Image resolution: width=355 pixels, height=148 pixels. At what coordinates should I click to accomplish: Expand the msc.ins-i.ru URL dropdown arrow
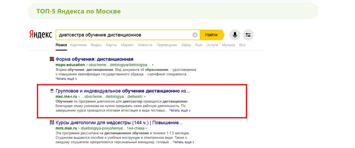coord(145,97)
